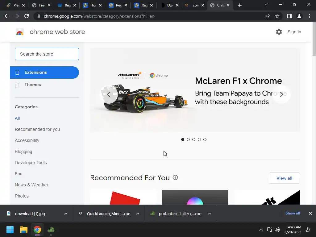The width and height of the screenshot is (316, 237).
Task: Show hidden system tray icons
Action: pyautogui.click(x=261, y=230)
